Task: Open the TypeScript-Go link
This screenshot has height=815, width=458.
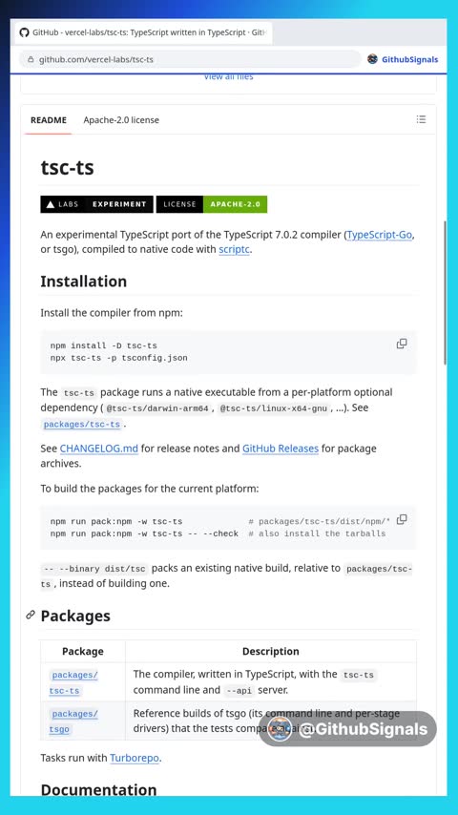Action: point(380,235)
